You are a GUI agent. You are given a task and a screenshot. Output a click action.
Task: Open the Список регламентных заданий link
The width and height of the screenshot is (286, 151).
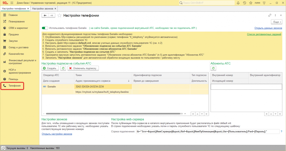tap(264, 34)
